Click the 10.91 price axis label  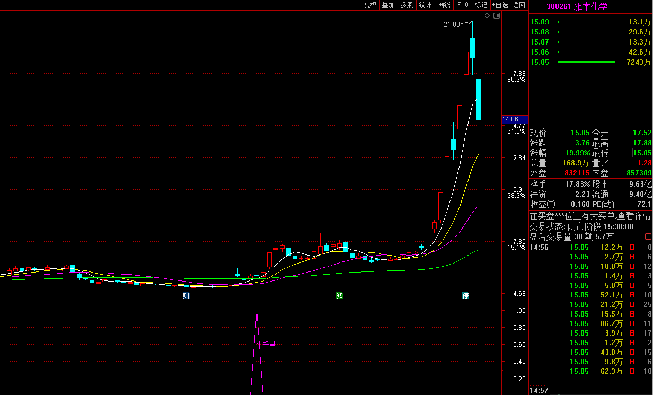(x=517, y=189)
